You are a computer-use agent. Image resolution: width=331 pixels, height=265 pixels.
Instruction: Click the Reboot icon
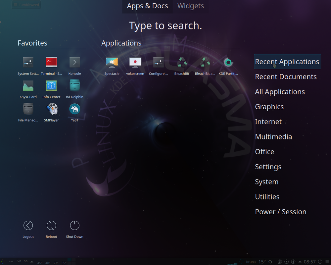(x=51, y=226)
